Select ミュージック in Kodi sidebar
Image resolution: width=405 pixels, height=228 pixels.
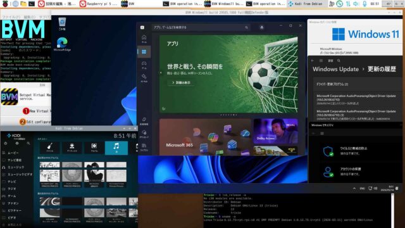16,167
